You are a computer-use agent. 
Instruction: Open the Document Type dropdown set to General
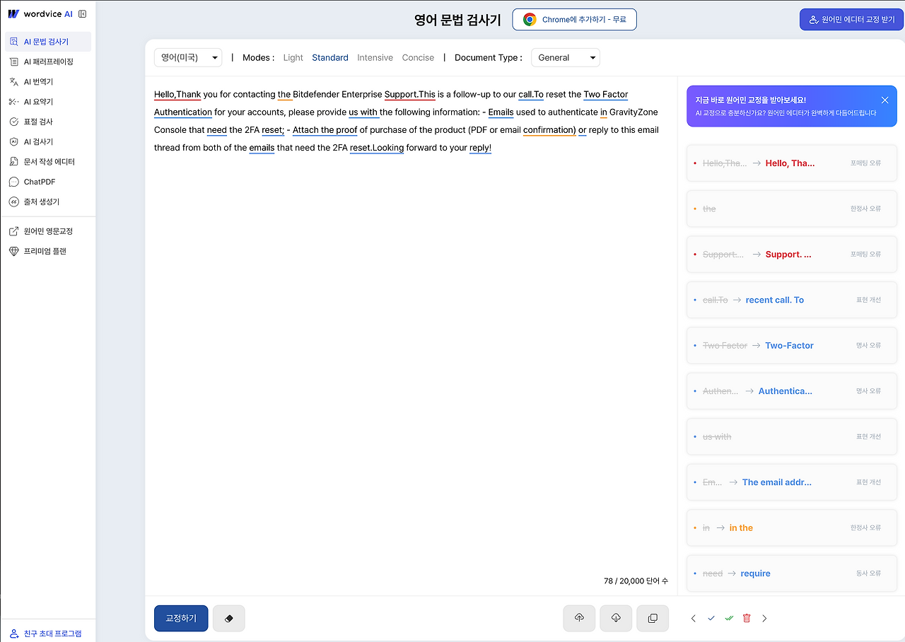(566, 57)
